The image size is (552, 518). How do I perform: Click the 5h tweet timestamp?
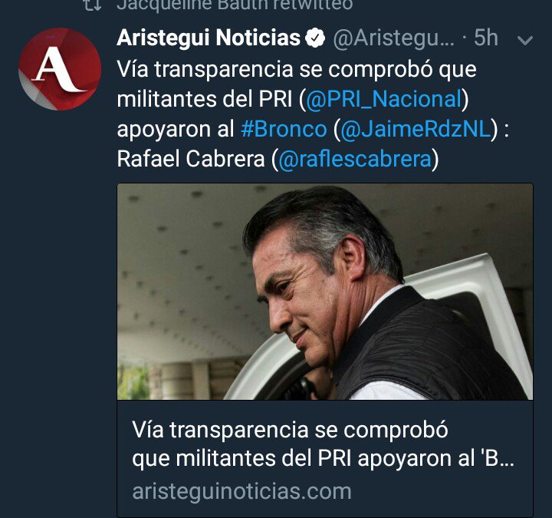coord(486,38)
